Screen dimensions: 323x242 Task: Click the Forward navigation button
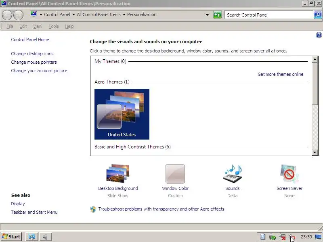click(x=19, y=15)
